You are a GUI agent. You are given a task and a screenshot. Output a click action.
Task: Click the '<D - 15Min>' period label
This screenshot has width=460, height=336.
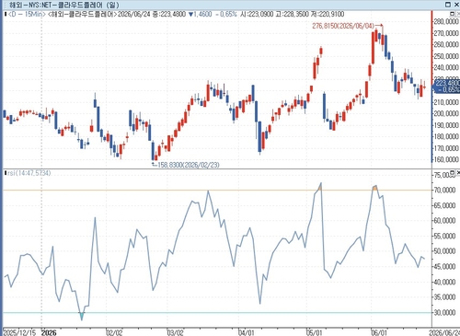pos(27,14)
